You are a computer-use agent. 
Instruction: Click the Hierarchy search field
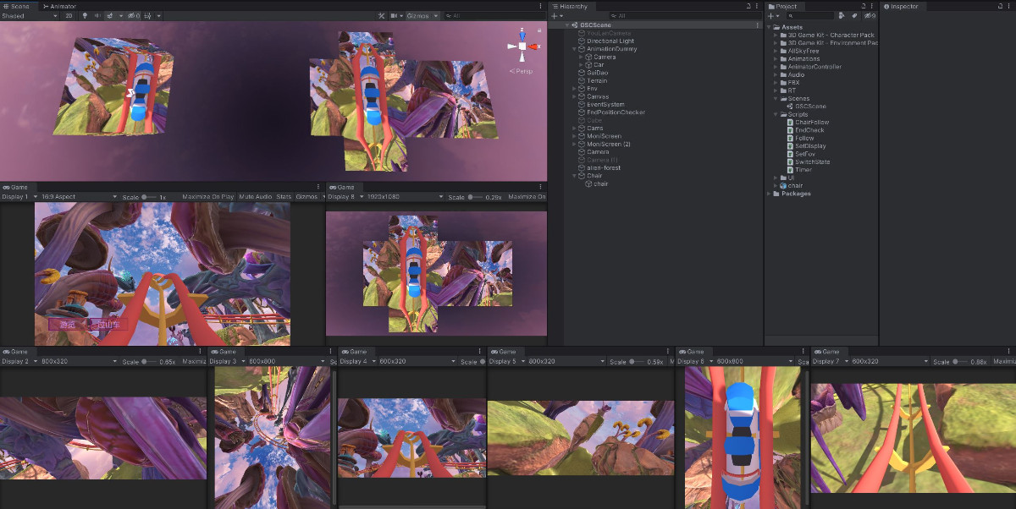point(669,15)
